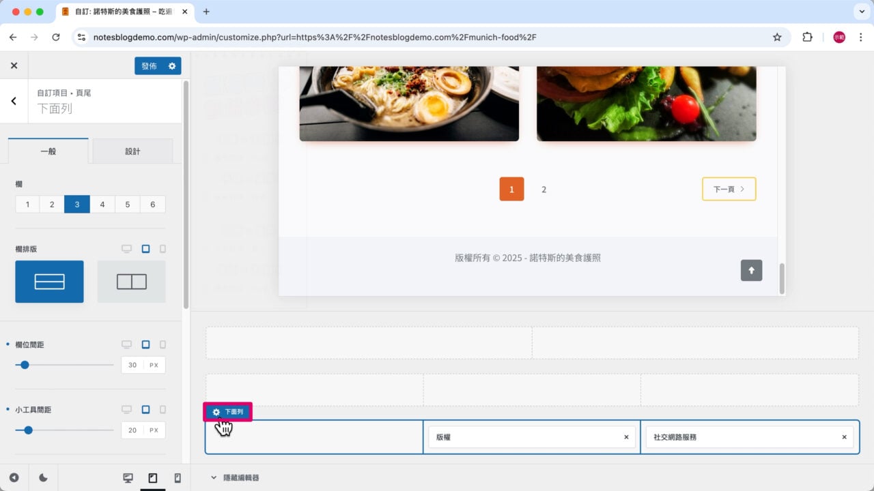Remove the 版權 widget with its X

point(626,437)
